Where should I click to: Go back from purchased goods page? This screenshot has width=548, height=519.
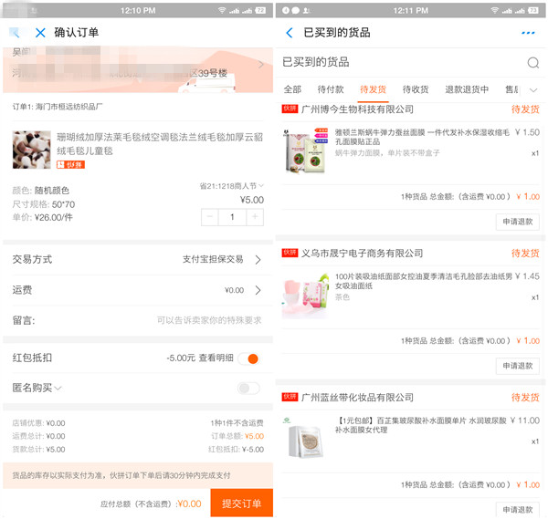(x=289, y=33)
